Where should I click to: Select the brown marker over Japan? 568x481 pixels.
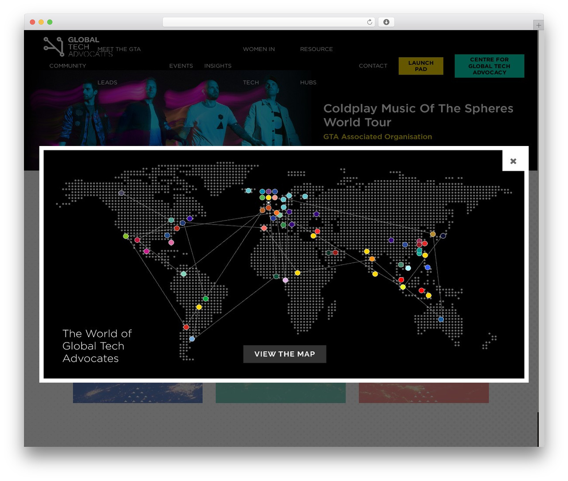(x=433, y=234)
